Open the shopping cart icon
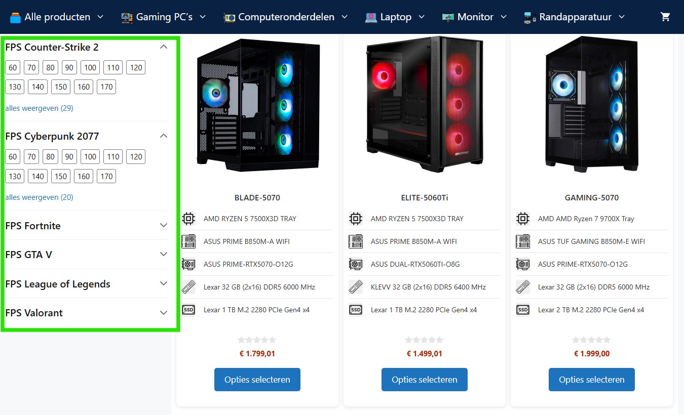Screen dimensions: 684x415 point(665,17)
